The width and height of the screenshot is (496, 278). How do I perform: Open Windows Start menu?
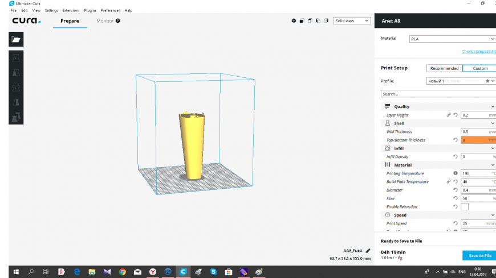16,272
